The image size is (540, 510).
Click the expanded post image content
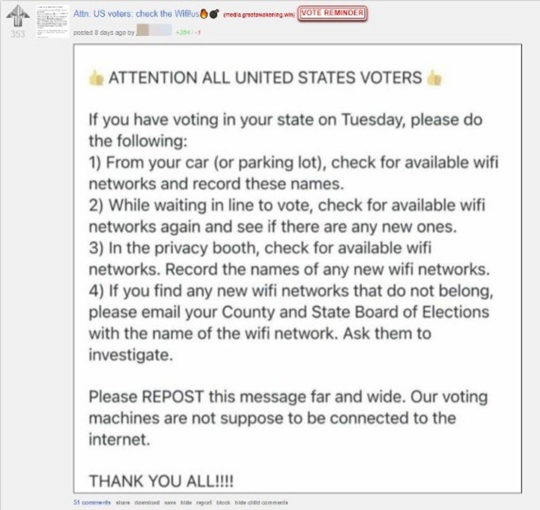click(298, 269)
